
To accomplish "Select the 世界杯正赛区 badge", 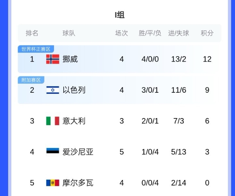I will pos(36,49).
